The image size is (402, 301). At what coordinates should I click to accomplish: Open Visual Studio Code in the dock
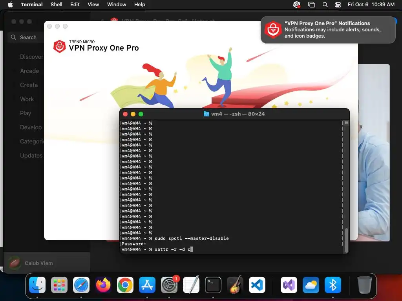[257, 285]
